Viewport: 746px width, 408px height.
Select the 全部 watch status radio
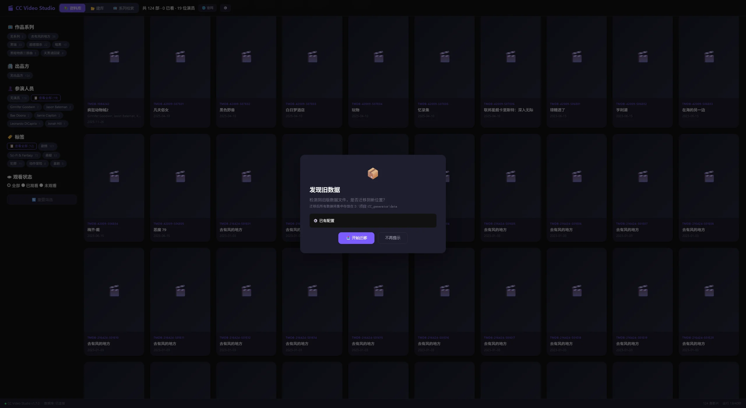(9, 185)
